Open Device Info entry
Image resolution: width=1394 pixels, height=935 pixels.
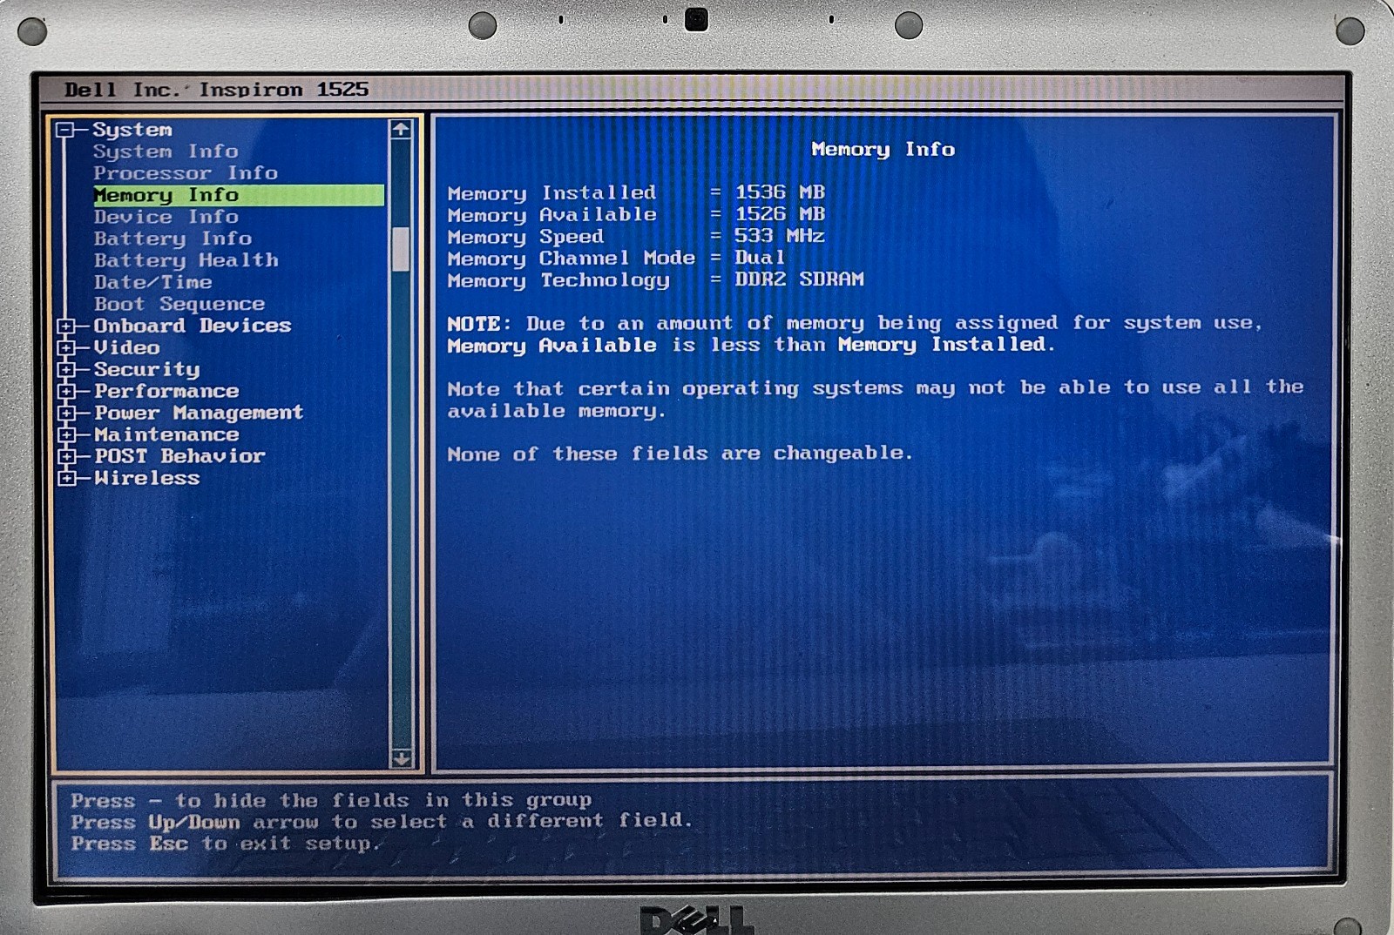click(x=166, y=217)
